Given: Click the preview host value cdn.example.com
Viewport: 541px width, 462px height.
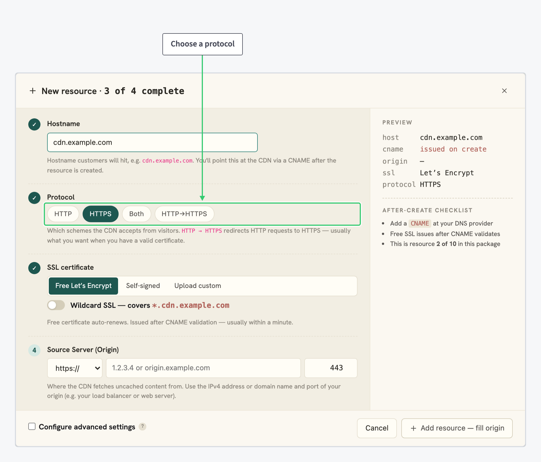Looking at the screenshot, I should click(451, 137).
